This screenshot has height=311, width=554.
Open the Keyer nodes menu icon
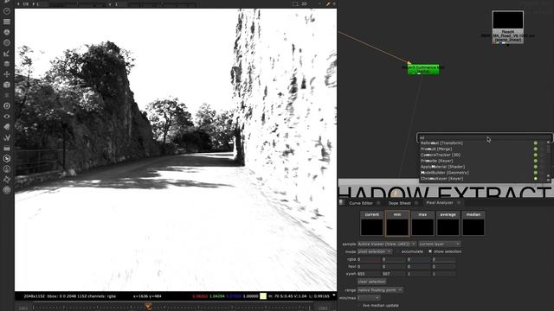(7, 54)
